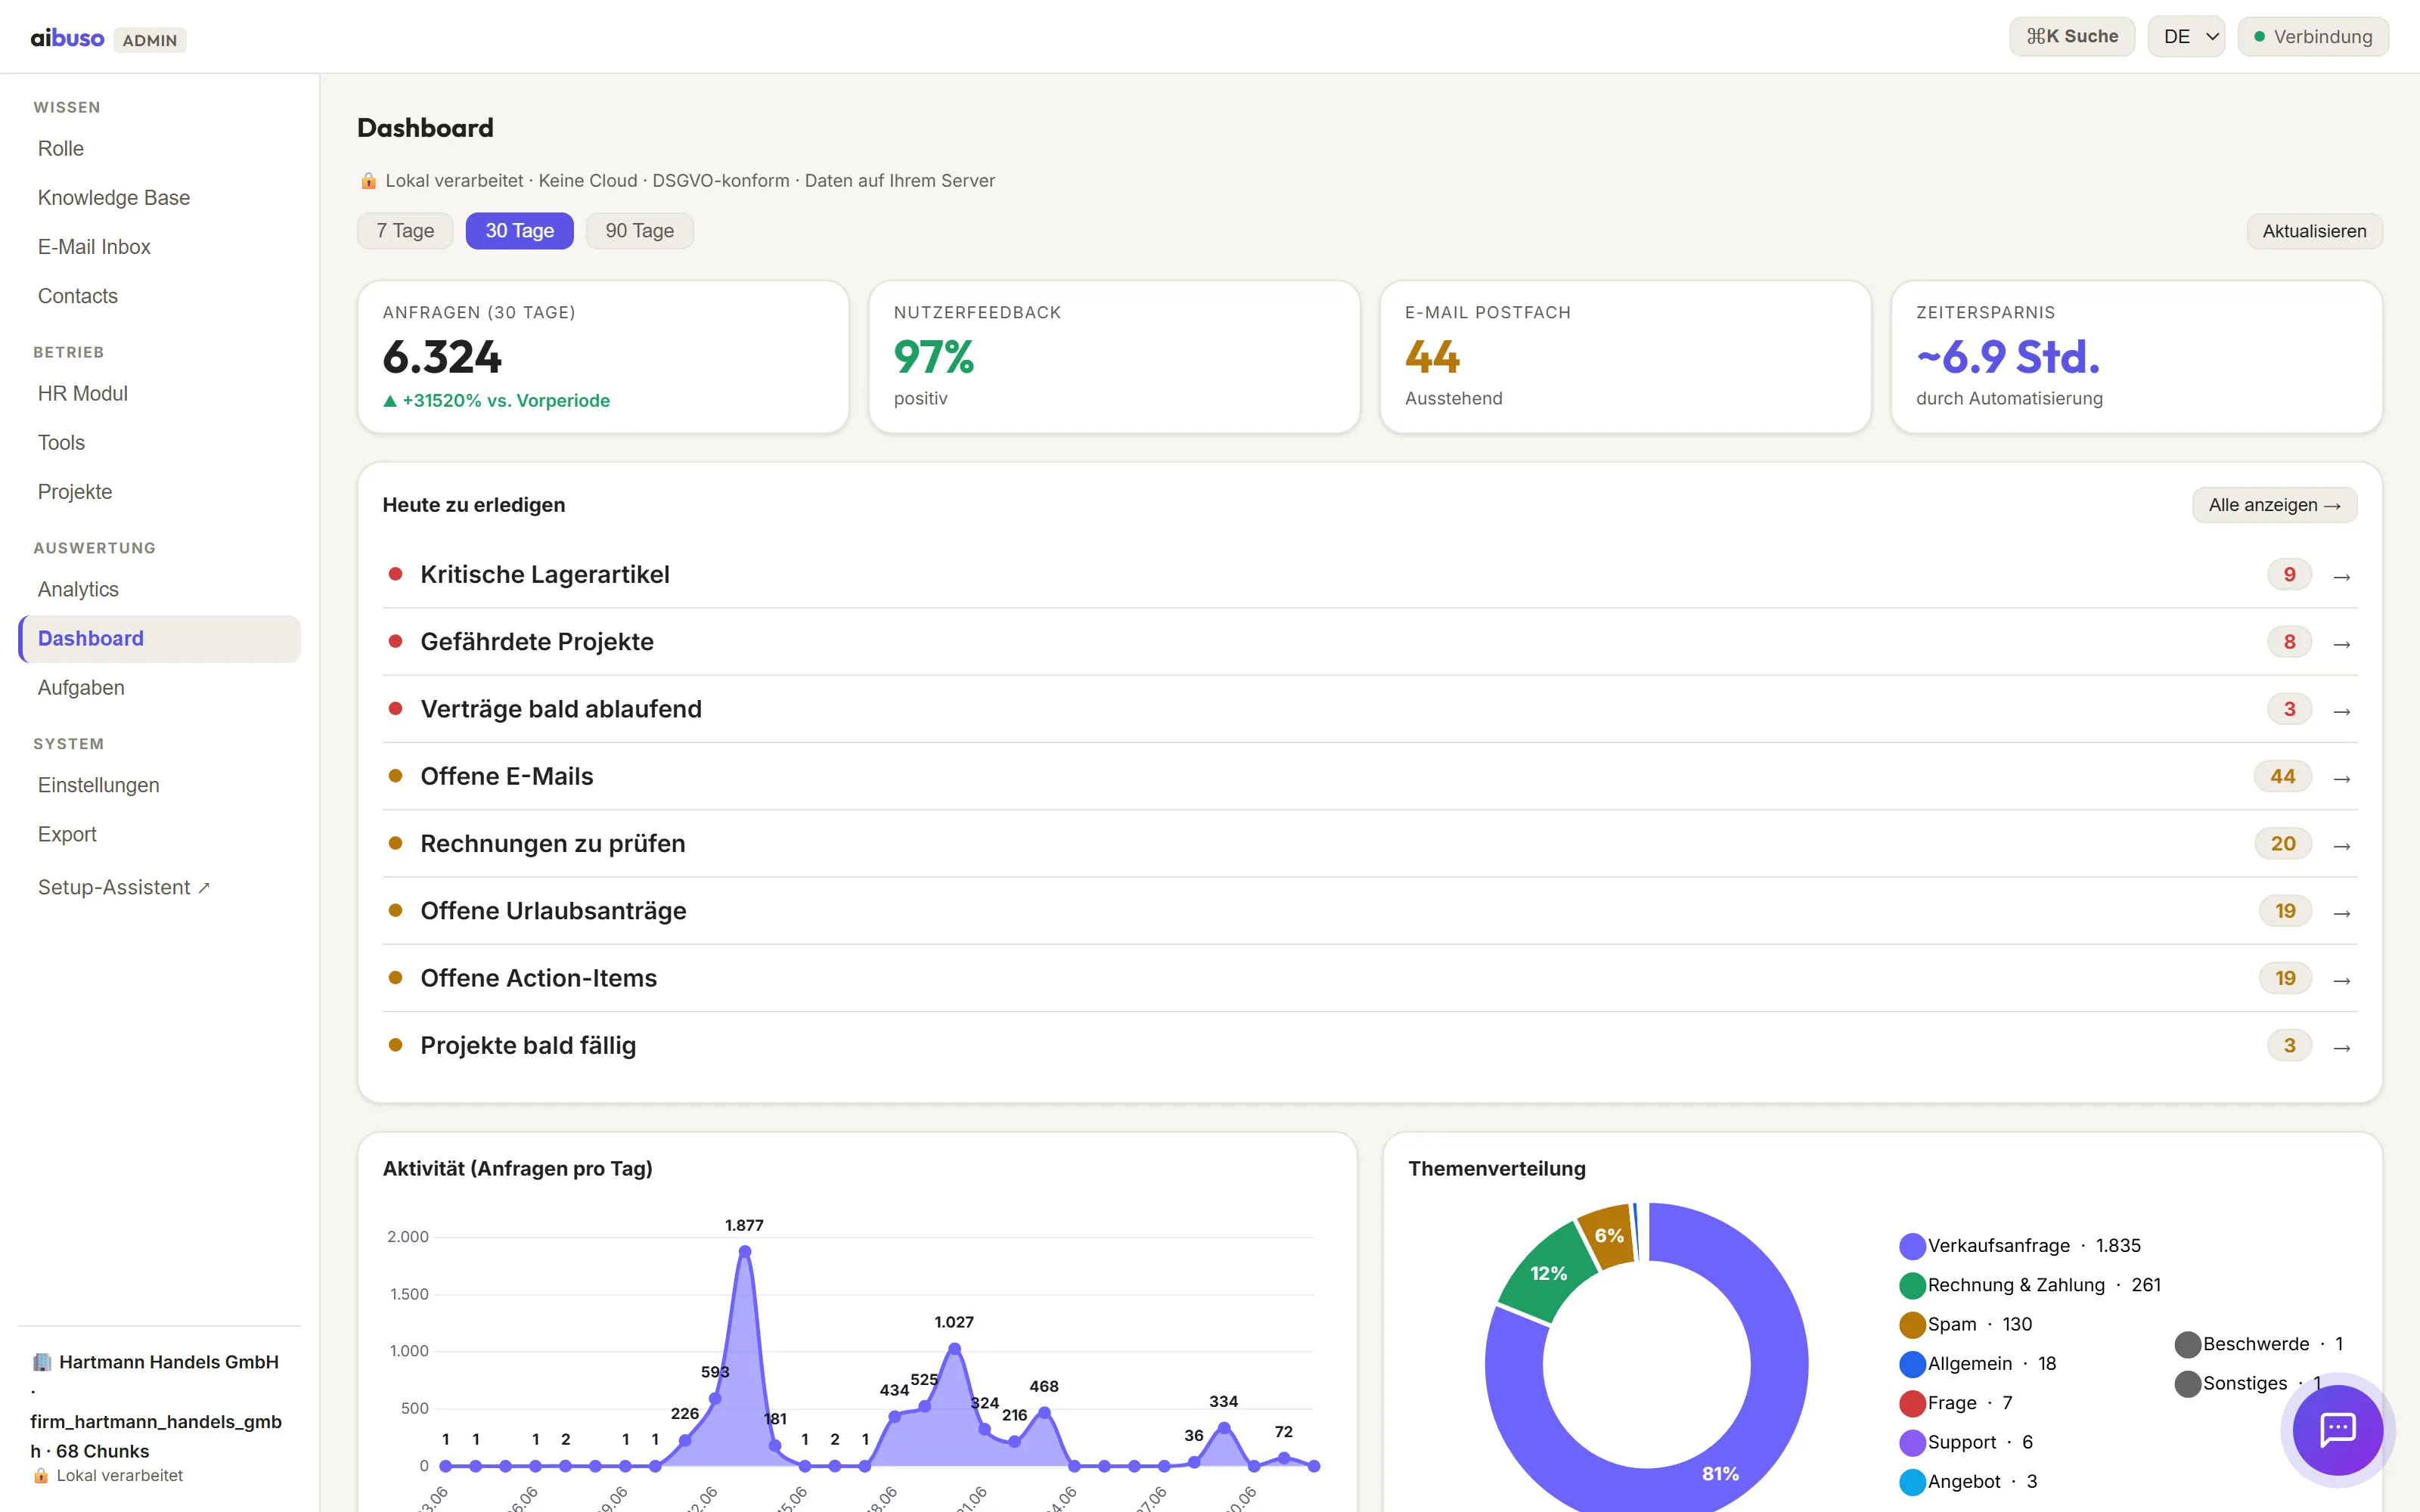The image size is (2420, 1512).
Task: Open the ⌘K Suche search button
Action: 2072,37
